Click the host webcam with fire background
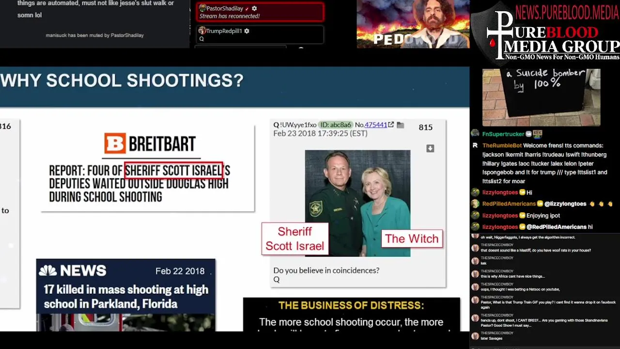The width and height of the screenshot is (620, 349). point(413,24)
